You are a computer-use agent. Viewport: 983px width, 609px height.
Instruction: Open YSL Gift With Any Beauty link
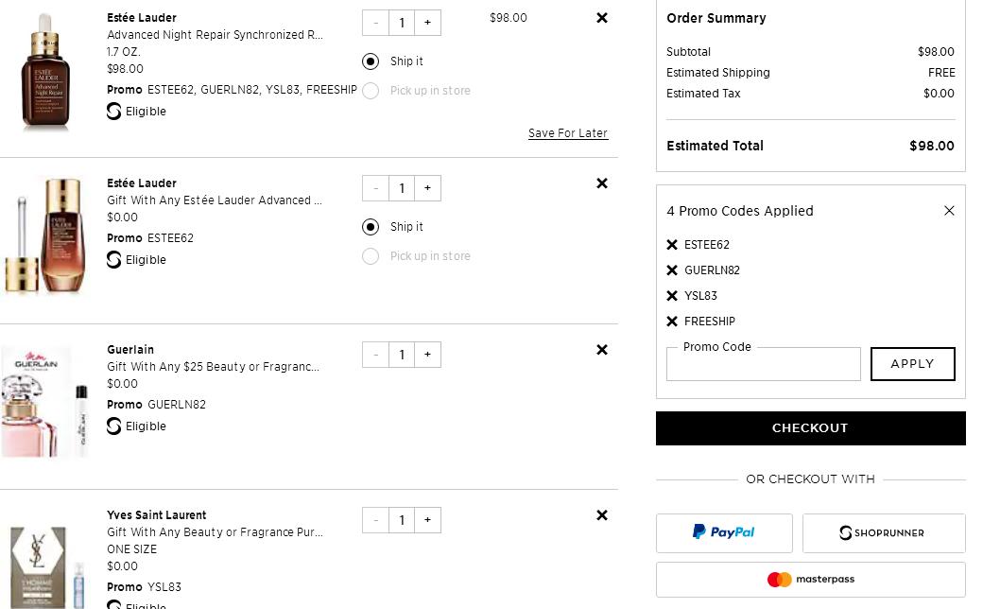(x=216, y=531)
